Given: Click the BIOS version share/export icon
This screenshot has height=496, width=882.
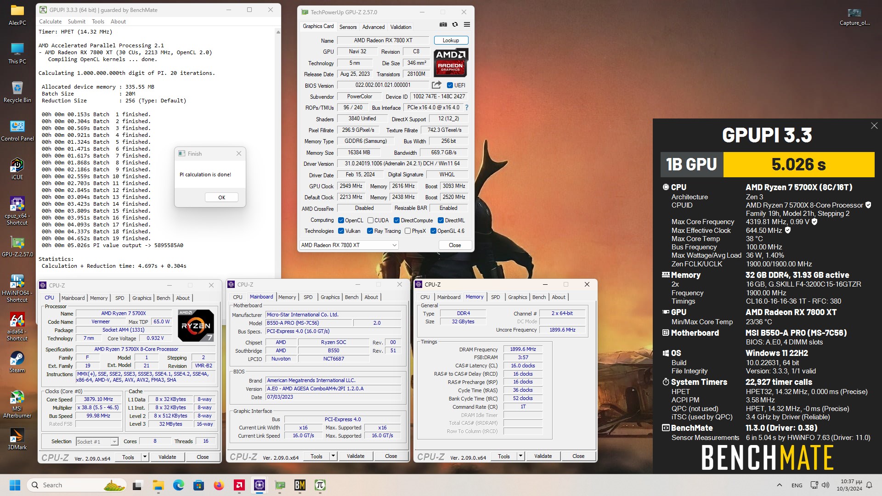Looking at the screenshot, I should point(436,85).
